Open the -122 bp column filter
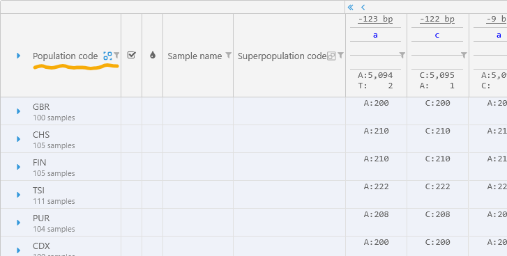507x256 pixels. click(464, 55)
